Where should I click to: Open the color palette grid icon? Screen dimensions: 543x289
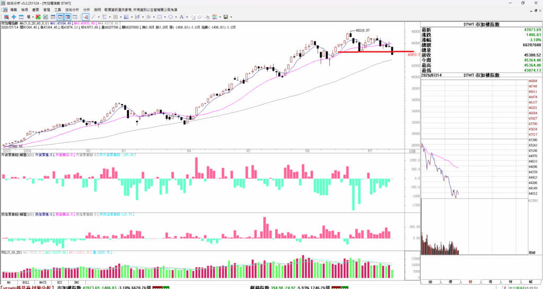coord(215,16)
